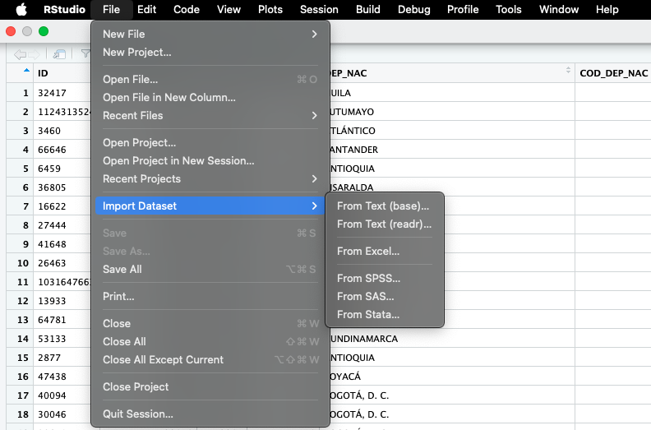The height and width of the screenshot is (430, 651).
Task: Select New Project... from the File menu
Action: coord(210,53)
